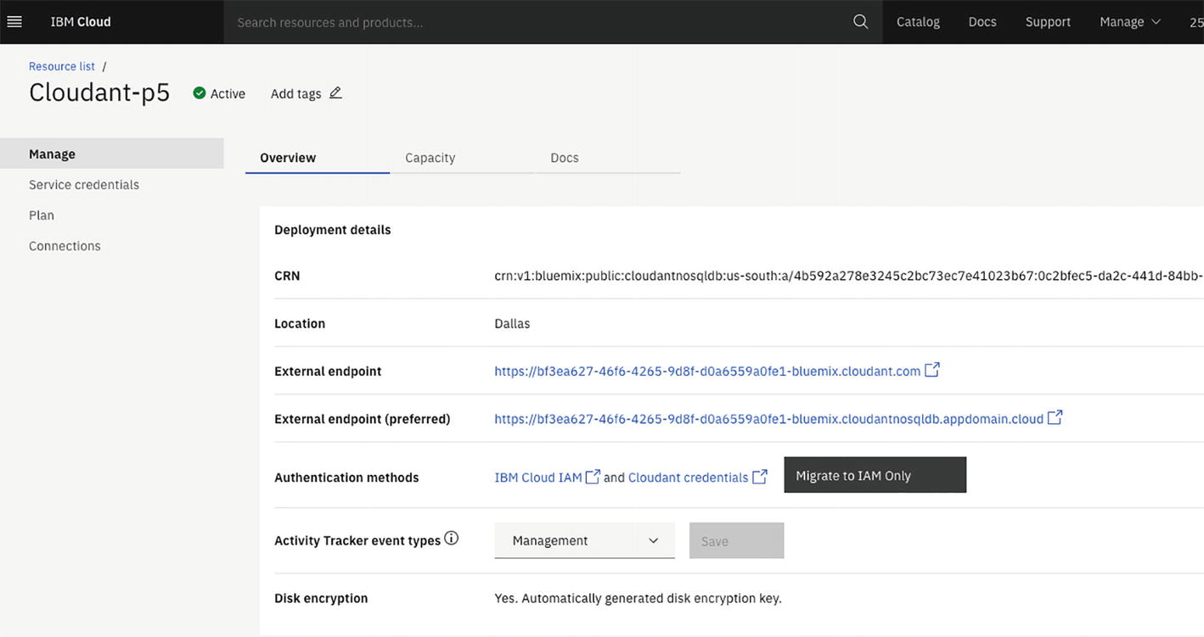Click the Search resources and products field
Viewport: 1204px width, 637px height.
coord(535,22)
